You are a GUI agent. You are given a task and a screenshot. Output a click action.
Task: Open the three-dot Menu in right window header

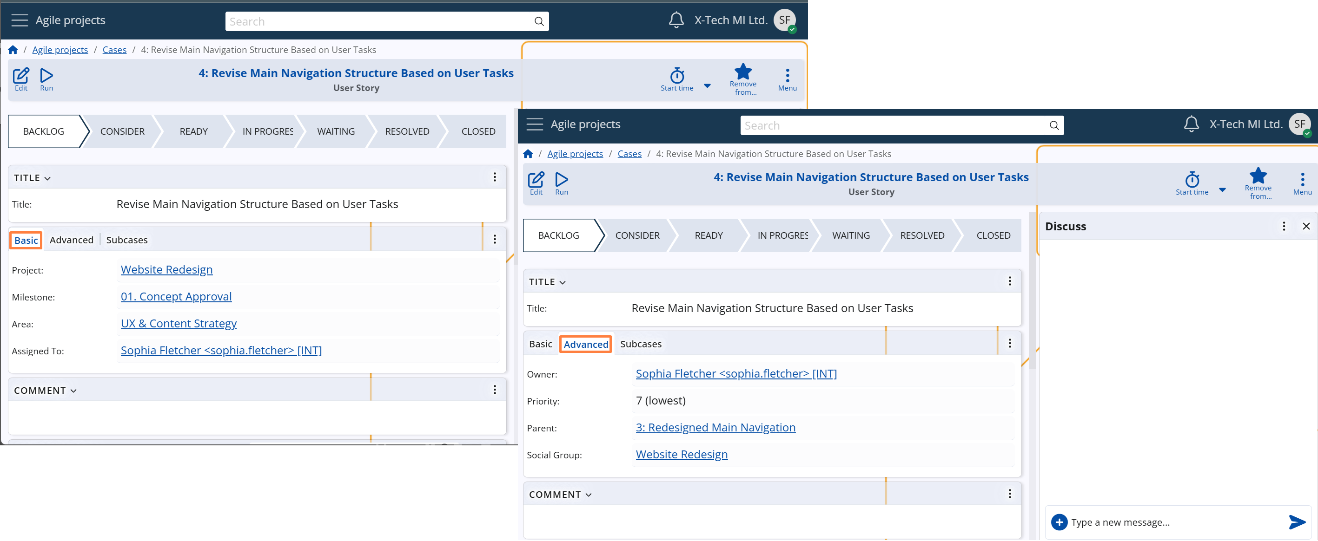[1302, 180]
